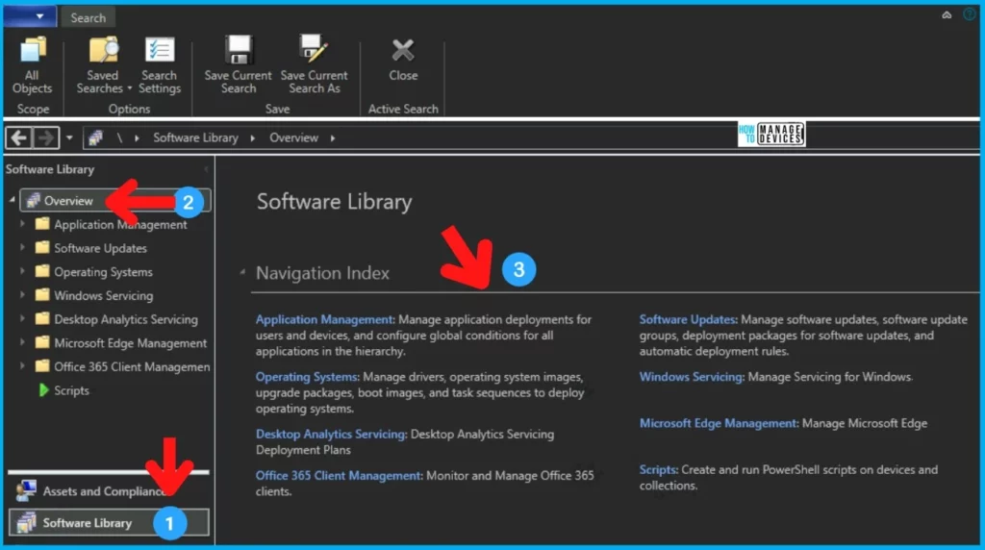Expand the Desktop Analytics Servicing folder
The height and width of the screenshot is (550, 985).
22,318
